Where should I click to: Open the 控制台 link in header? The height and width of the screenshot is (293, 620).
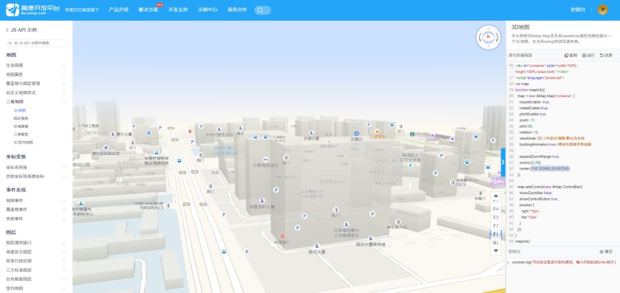click(x=578, y=10)
